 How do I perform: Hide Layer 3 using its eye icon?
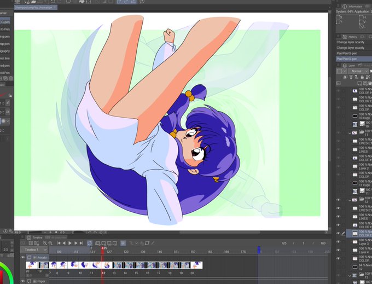coord(338,242)
